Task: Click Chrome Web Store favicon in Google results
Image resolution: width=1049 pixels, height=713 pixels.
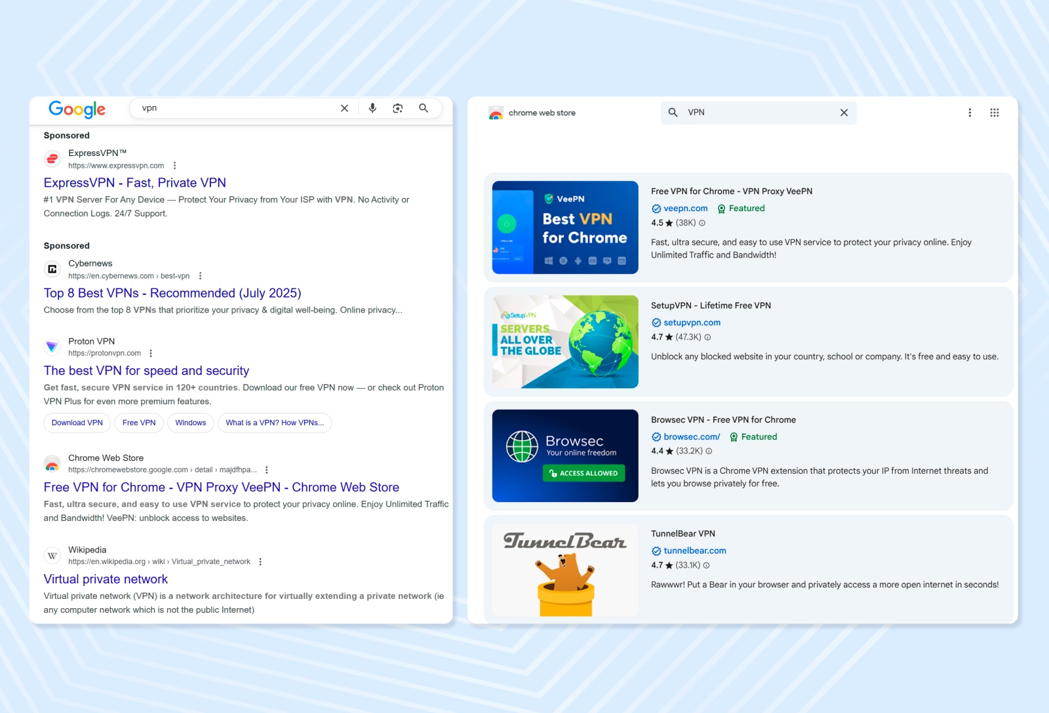Action: [x=52, y=464]
